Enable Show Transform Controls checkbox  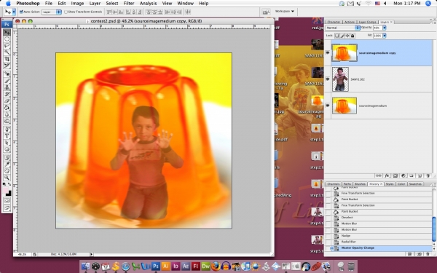click(66, 12)
